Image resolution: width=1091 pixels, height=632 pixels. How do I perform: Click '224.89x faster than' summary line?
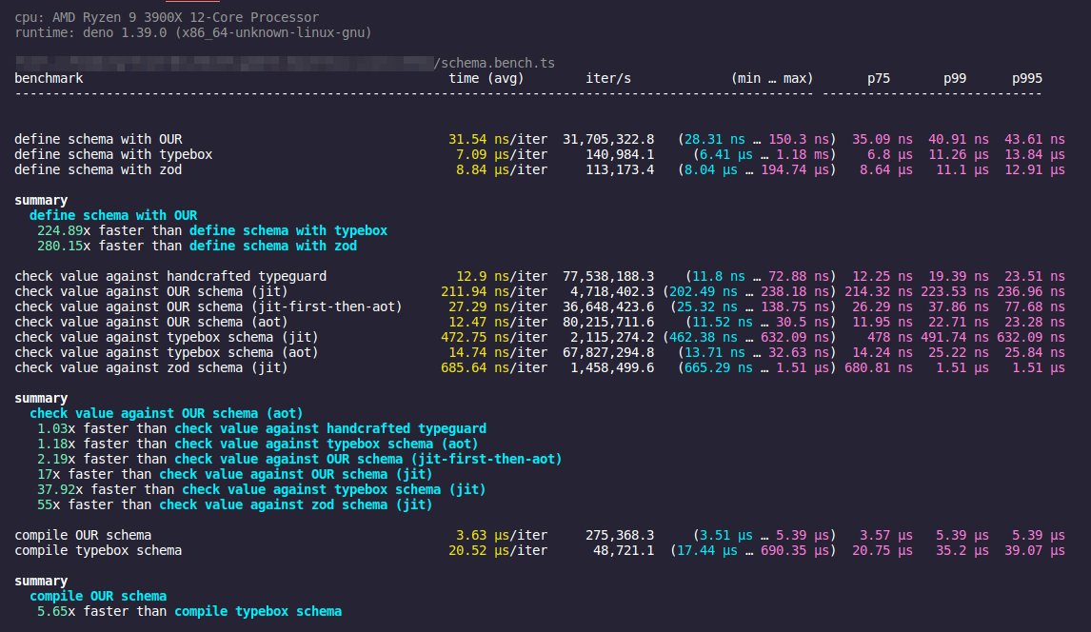coord(212,231)
